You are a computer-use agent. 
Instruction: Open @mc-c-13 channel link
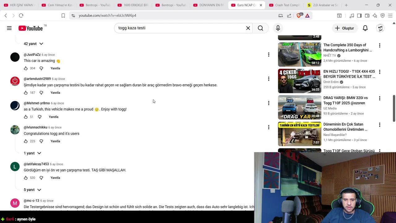(32, 201)
